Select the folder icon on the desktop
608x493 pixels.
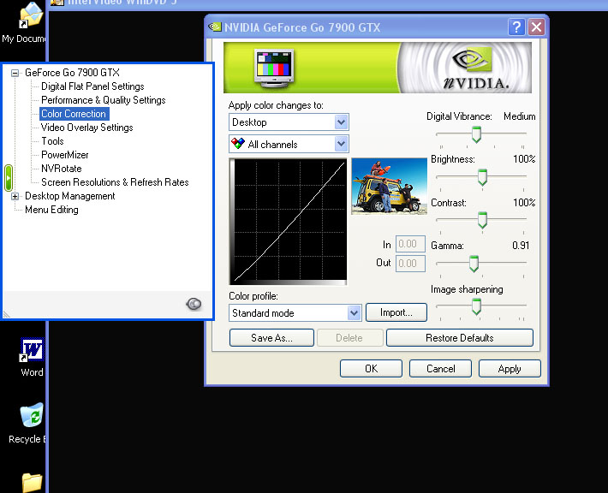tap(32, 483)
